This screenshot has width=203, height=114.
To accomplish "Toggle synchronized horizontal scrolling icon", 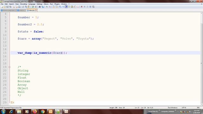I will pyautogui.click(x=56, y=7).
